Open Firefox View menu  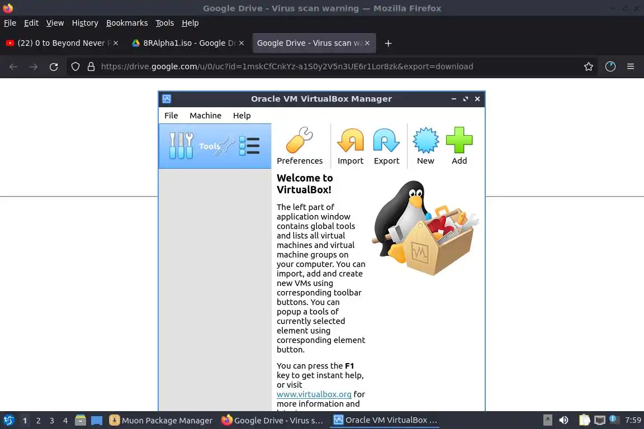[55, 23]
